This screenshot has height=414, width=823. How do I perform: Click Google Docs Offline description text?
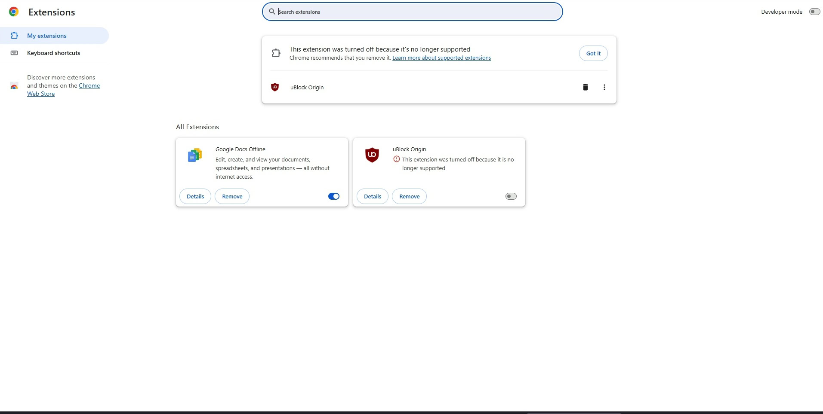pos(272,168)
